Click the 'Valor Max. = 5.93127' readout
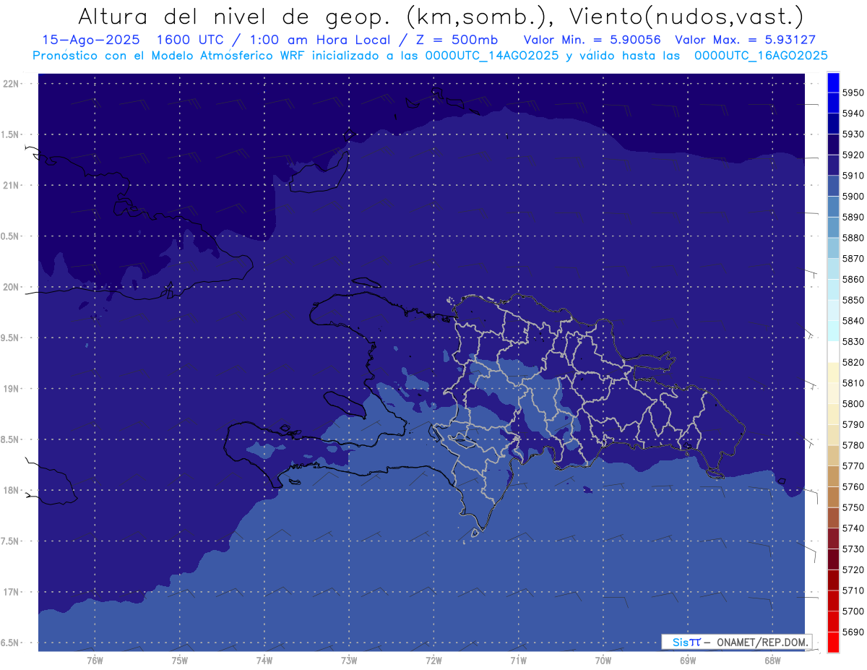Screen dimensions: 867x670 (745, 40)
